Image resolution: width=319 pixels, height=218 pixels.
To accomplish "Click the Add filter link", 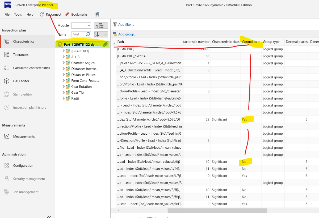I will [x=126, y=24].
